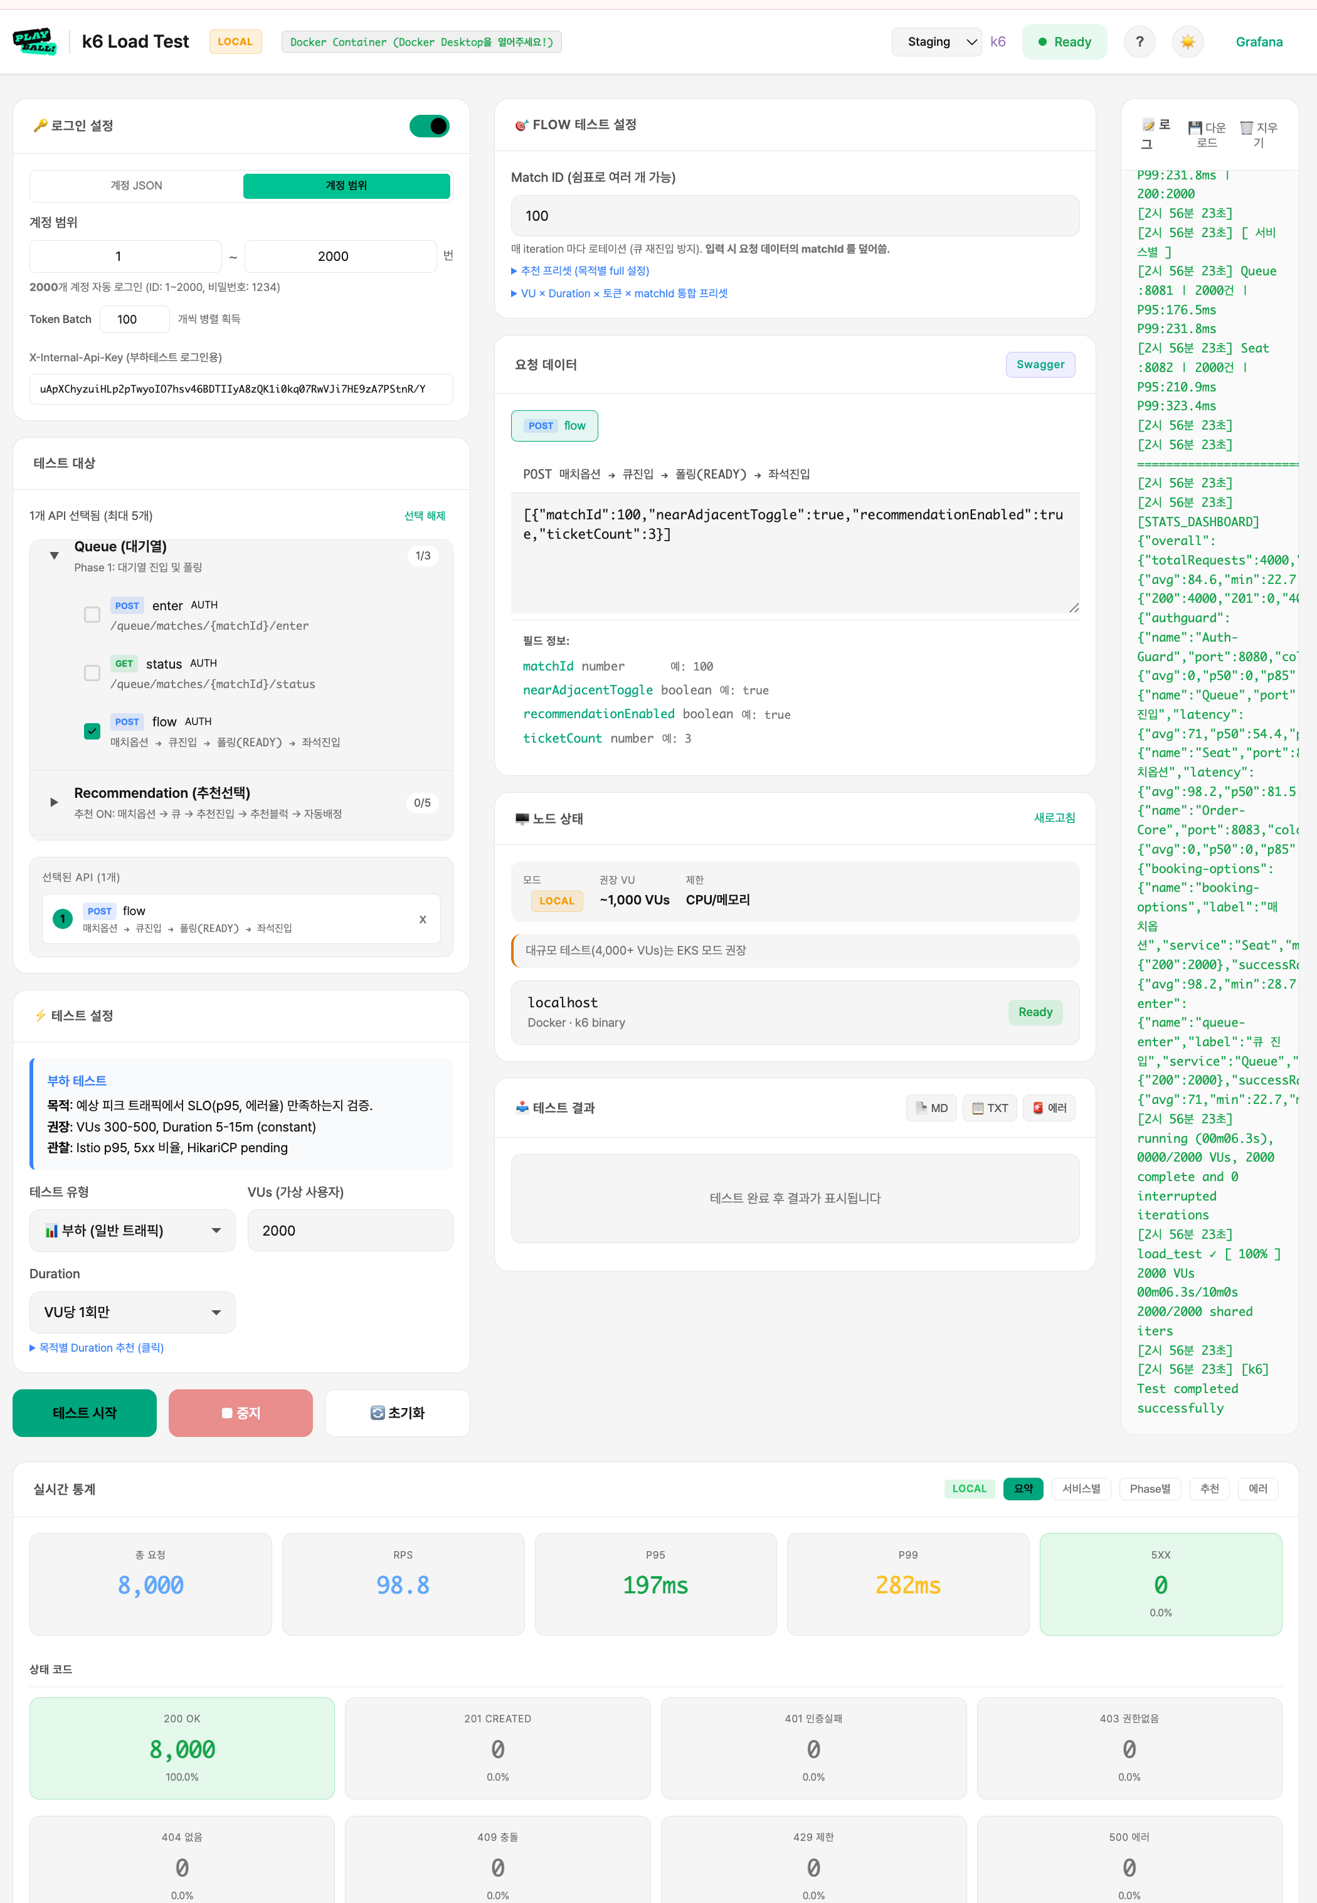
Task: Toggle the 로그인 설정 switch off
Action: pos(429,126)
